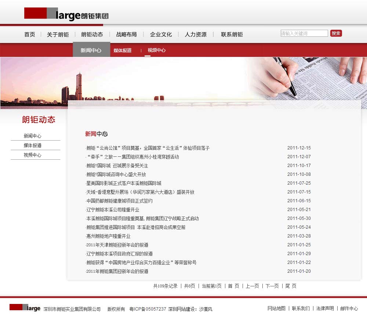367x319 pixels.
Task: Open the 联系朗钜 menu item
Action: [x=232, y=35]
